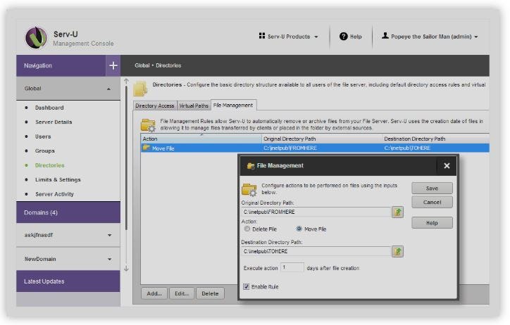
Task: Close the File Management dialog
Action: click(x=447, y=166)
